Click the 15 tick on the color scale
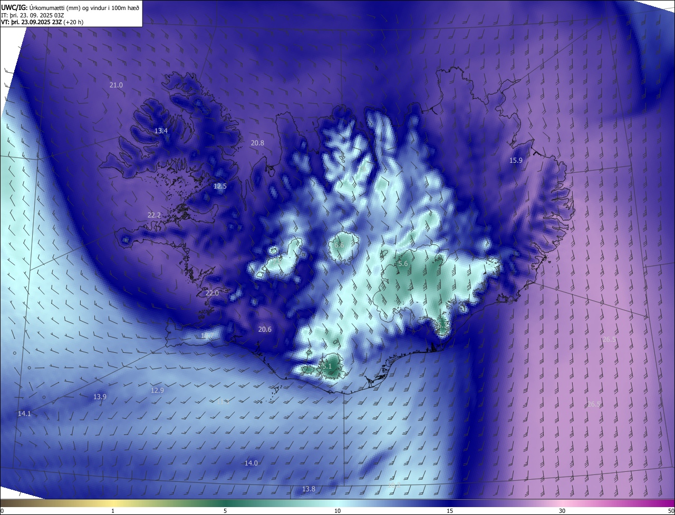This screenshot has width=675, height=515. click(x=450, y=511)
